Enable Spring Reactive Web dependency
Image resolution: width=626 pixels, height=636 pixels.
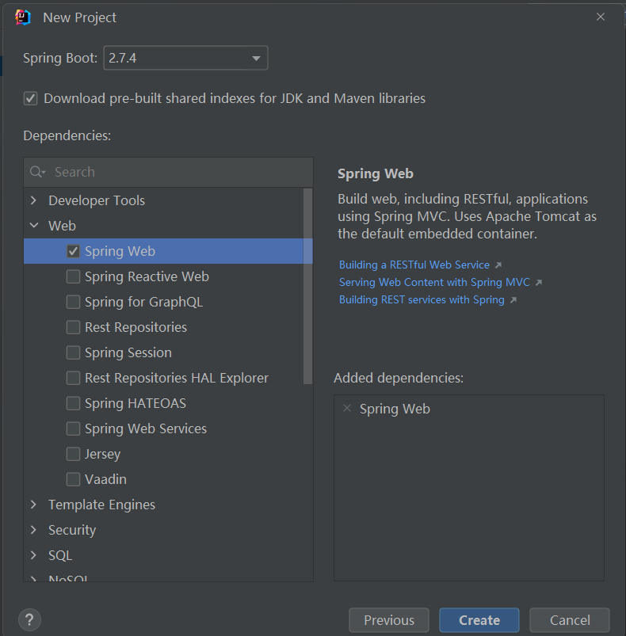coord(73,276)
